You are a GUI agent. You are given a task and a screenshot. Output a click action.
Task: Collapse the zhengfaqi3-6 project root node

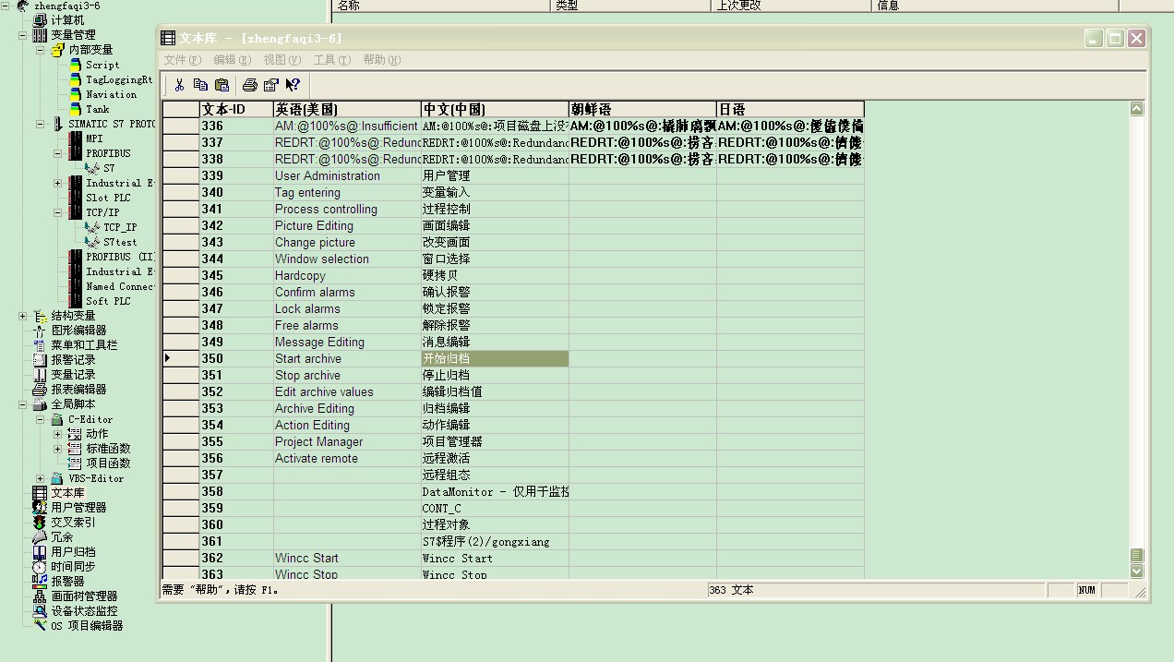(6, 6)
